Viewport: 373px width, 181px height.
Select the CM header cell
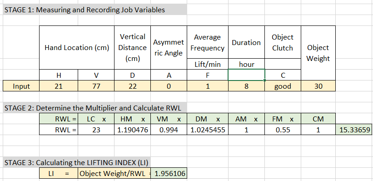318,119
